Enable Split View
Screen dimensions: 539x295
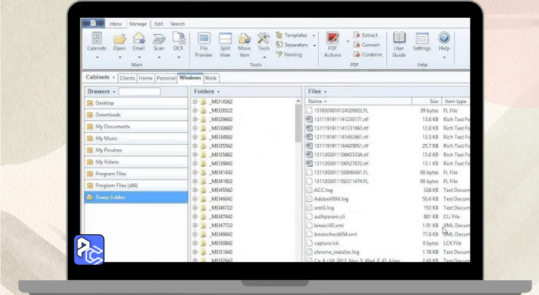(x=225, y=39)
